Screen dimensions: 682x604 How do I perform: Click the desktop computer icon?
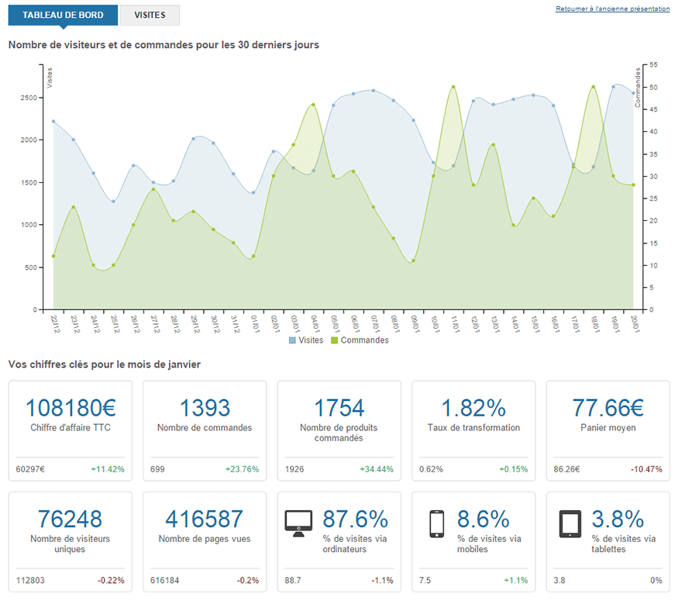click(x=298, y=523)
